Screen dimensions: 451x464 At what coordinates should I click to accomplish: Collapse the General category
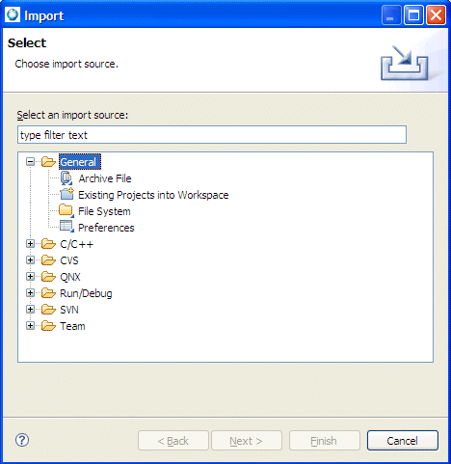click(30, 162)
